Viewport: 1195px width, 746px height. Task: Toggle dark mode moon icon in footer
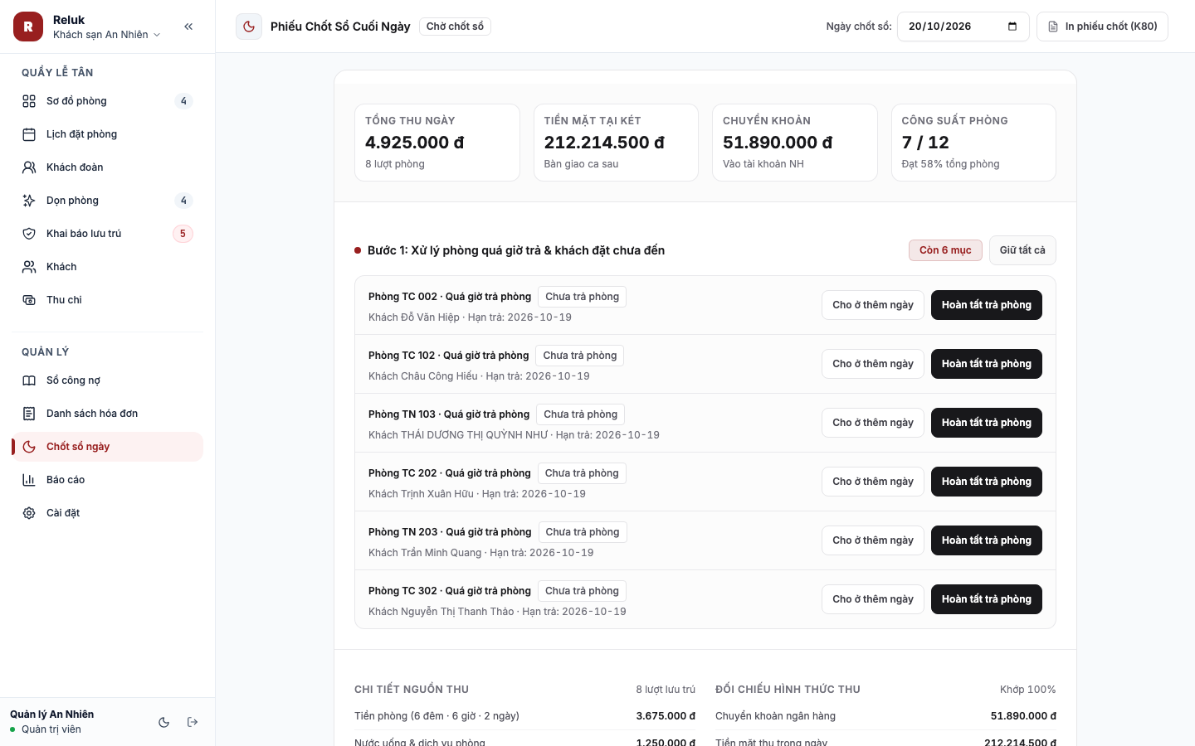point(164,722)
